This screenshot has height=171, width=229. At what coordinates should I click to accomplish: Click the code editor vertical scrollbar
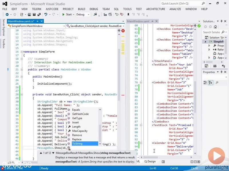pos(119,75)
